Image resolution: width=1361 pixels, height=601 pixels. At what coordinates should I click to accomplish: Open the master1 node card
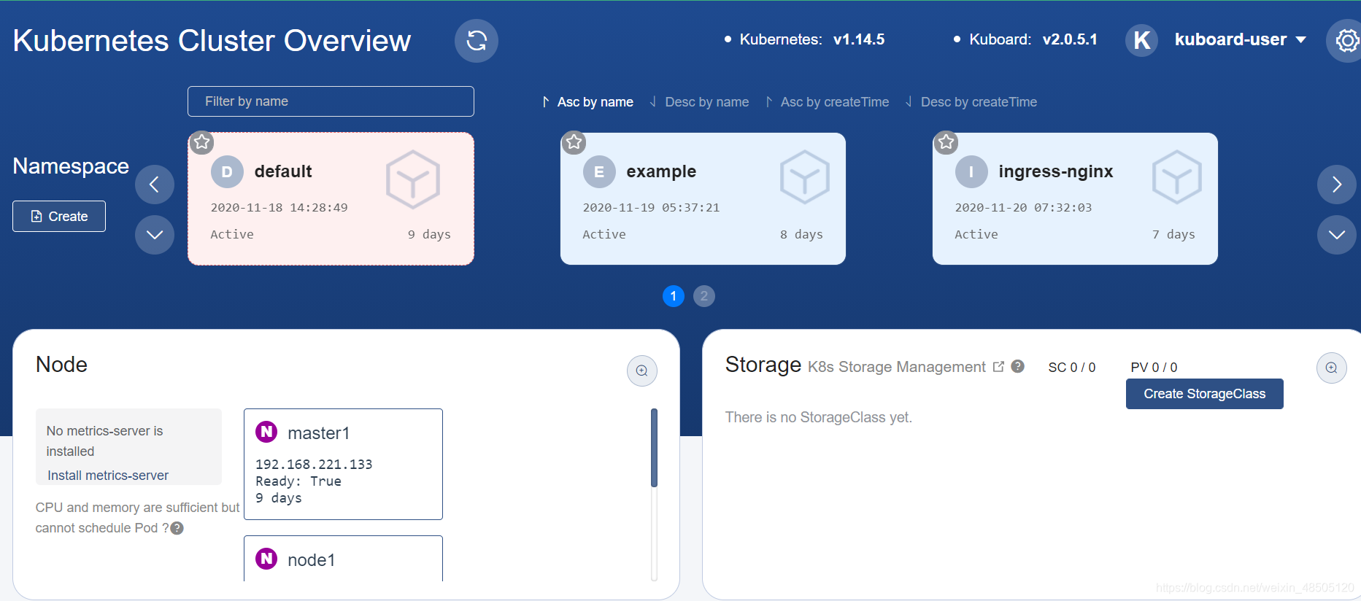click(x=343, y=464)
